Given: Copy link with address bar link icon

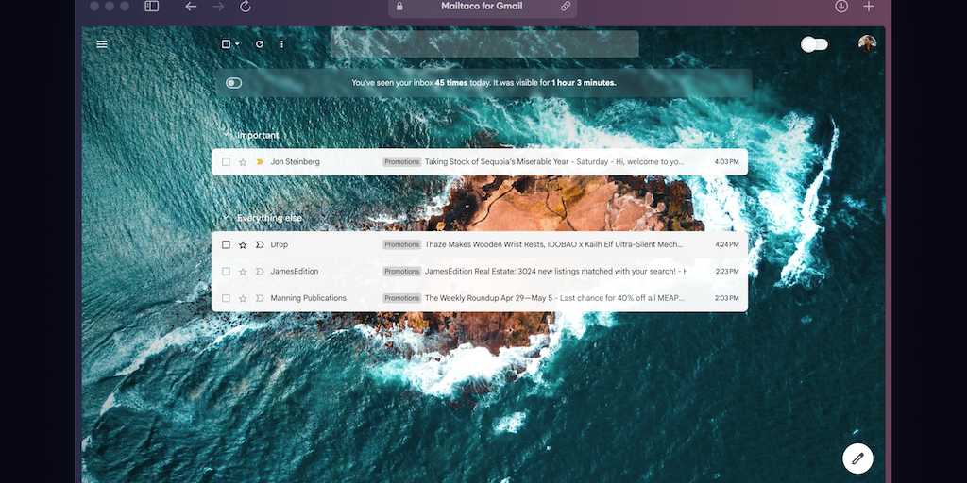Looking at the screenshot, I should [x=566, y=7].
